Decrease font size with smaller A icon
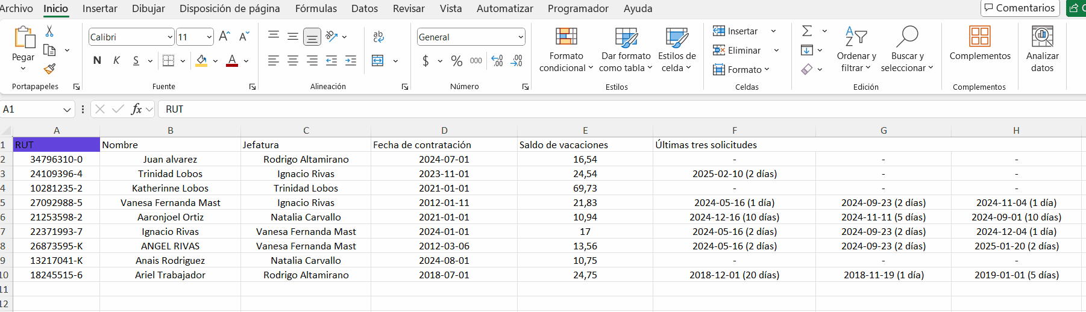This screenshot has height=312, width=1086. point(244,37)
